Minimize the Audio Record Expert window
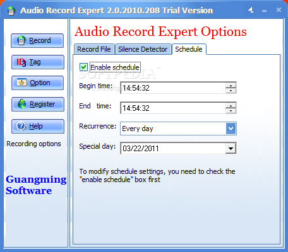288x252 pixels. pos(265,11)
